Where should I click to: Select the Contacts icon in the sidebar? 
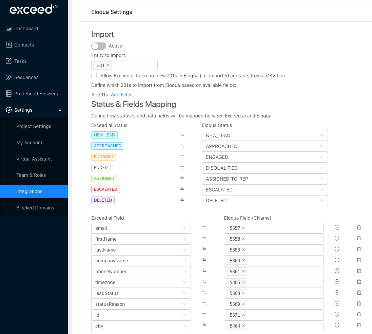8,45
